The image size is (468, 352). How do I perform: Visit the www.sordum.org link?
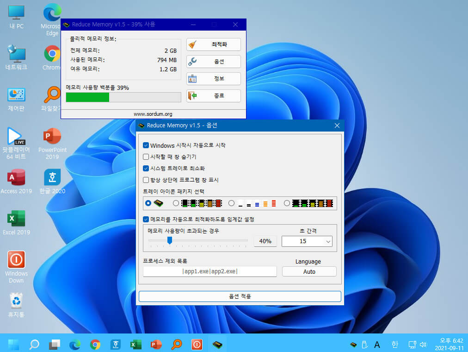pos(153,114)
